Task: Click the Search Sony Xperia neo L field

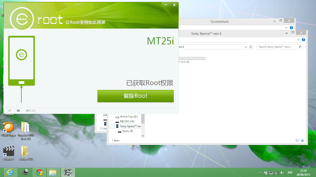Action: coord(280,47)
